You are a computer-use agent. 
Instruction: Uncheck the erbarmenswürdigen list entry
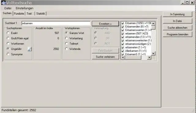pos(123,44)
